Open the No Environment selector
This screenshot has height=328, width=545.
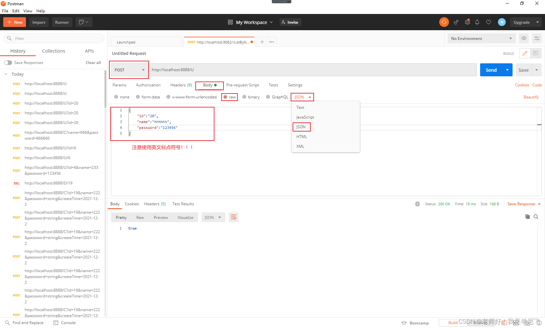482,38
